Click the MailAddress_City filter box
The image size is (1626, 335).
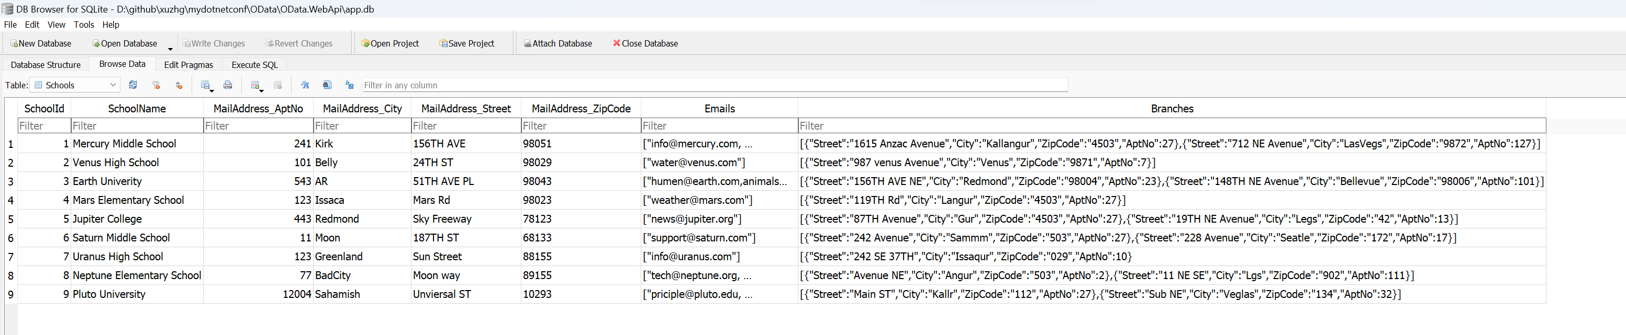pos(362,126)
